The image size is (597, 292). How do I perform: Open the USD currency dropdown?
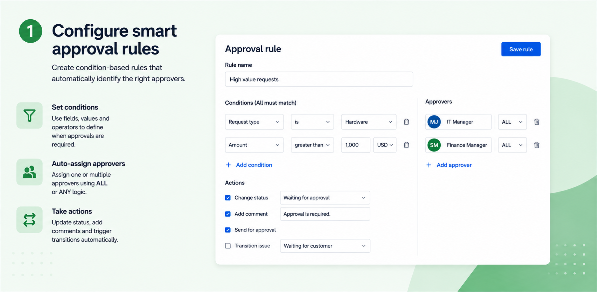(x=385, y=145)
